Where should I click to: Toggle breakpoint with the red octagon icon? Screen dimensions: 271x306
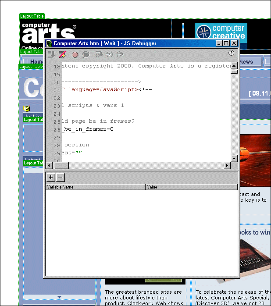[x=75, y=54]
